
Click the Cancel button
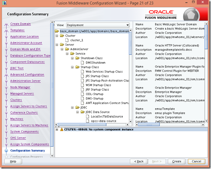(x=196, y=161)
